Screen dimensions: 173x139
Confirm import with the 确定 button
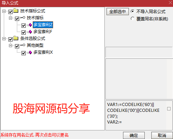tap(134, 136)
